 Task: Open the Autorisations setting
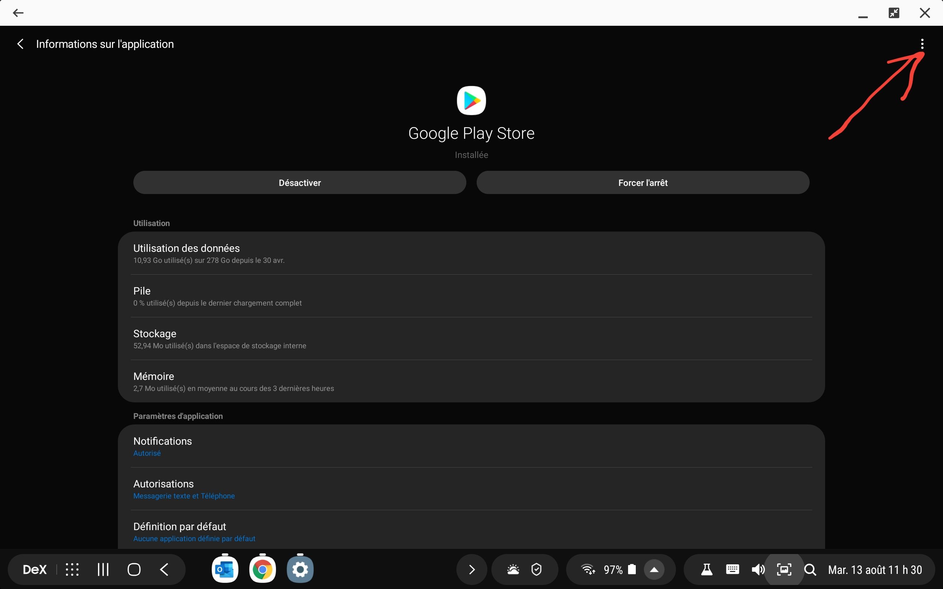(x=471, y=489)
